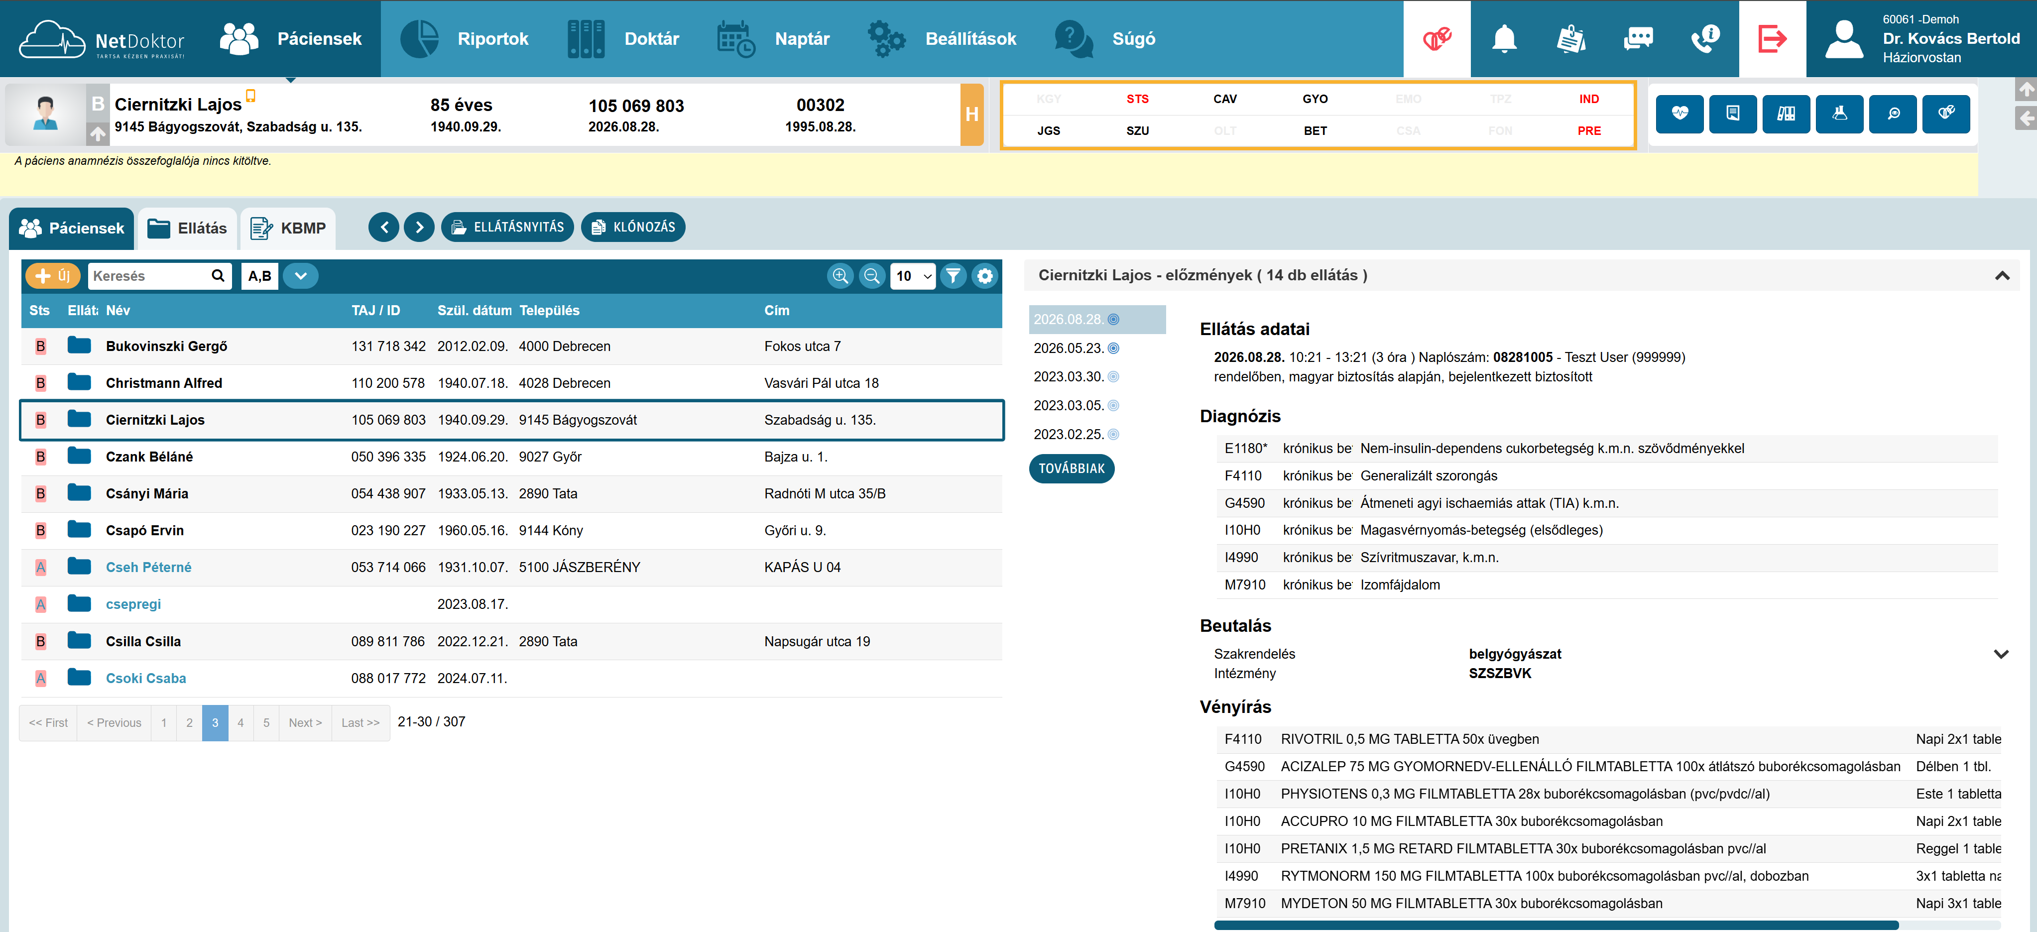The height and width of the screenshot is (932, 2037).
Task: Zoom out the patient list
Action: click(x=872, y=276)
